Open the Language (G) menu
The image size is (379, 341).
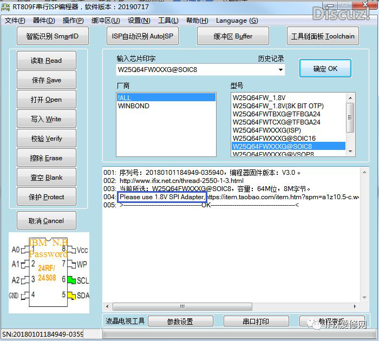tap(237, 21)
